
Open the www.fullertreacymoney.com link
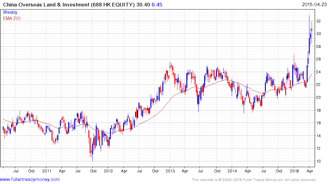click(x=30, y=179)
